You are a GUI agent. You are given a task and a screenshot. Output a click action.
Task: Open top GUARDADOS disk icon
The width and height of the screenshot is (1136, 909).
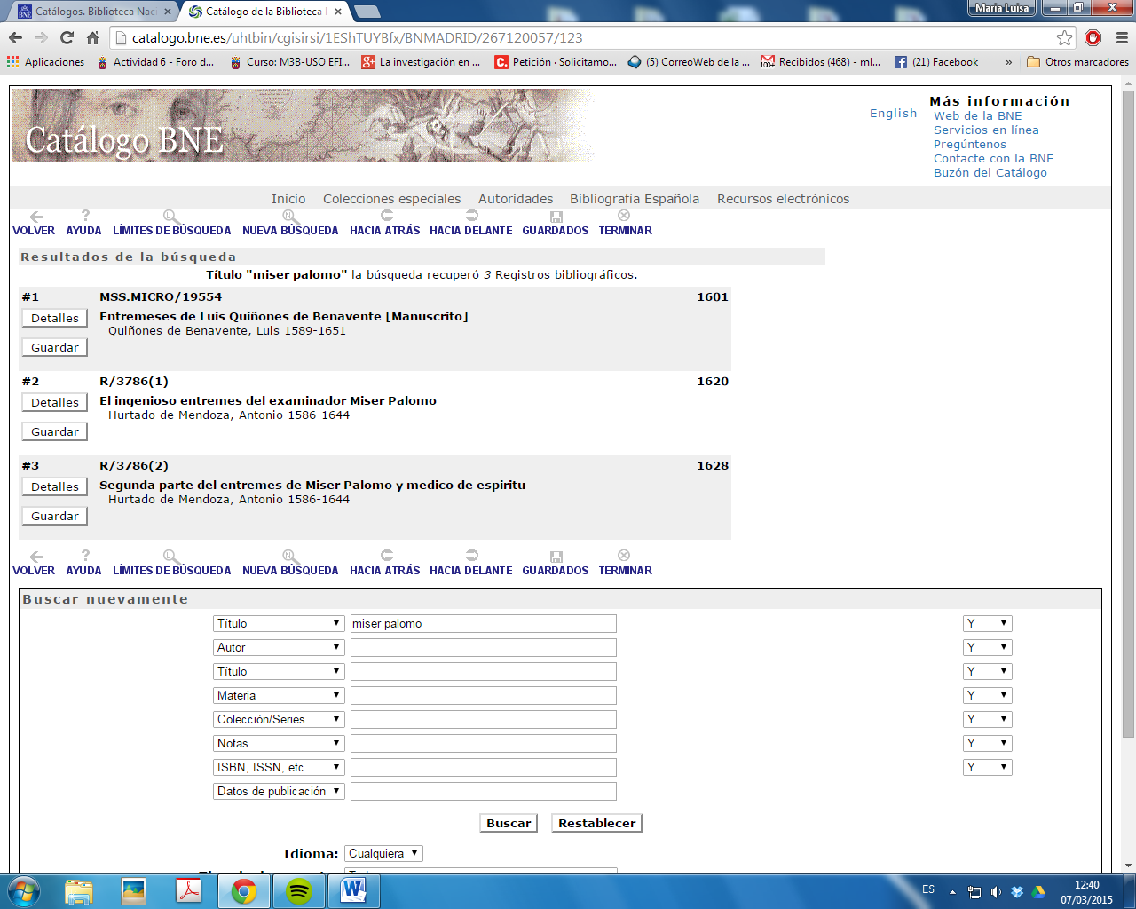click(556, 216)
